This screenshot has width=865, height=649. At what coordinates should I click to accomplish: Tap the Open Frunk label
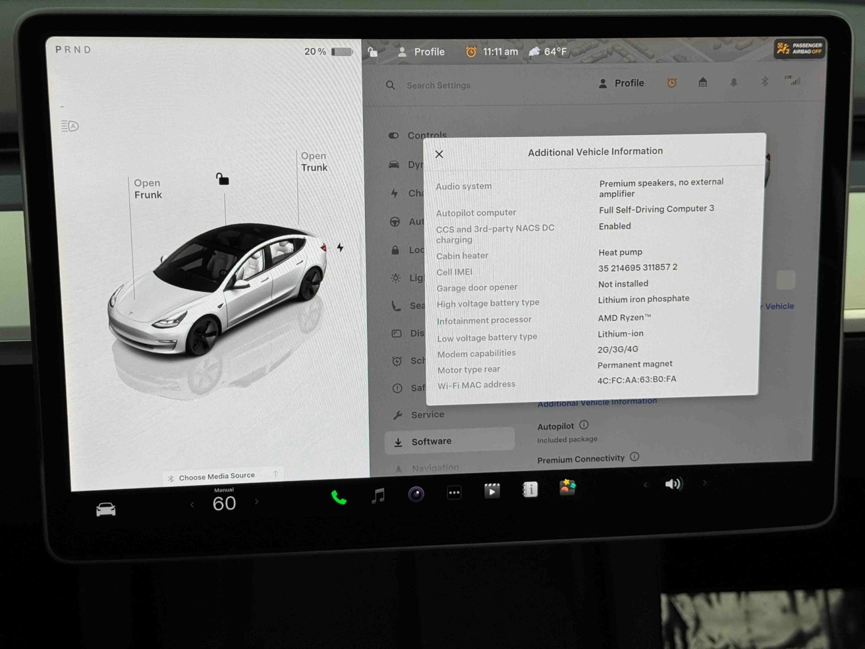148,189
